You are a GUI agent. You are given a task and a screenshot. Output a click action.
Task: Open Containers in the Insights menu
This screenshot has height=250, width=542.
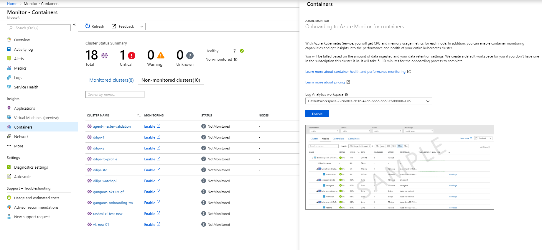39,127
